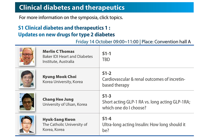
Task: Select the name Merlin C Thomas
Action: (x=58, y=51)
